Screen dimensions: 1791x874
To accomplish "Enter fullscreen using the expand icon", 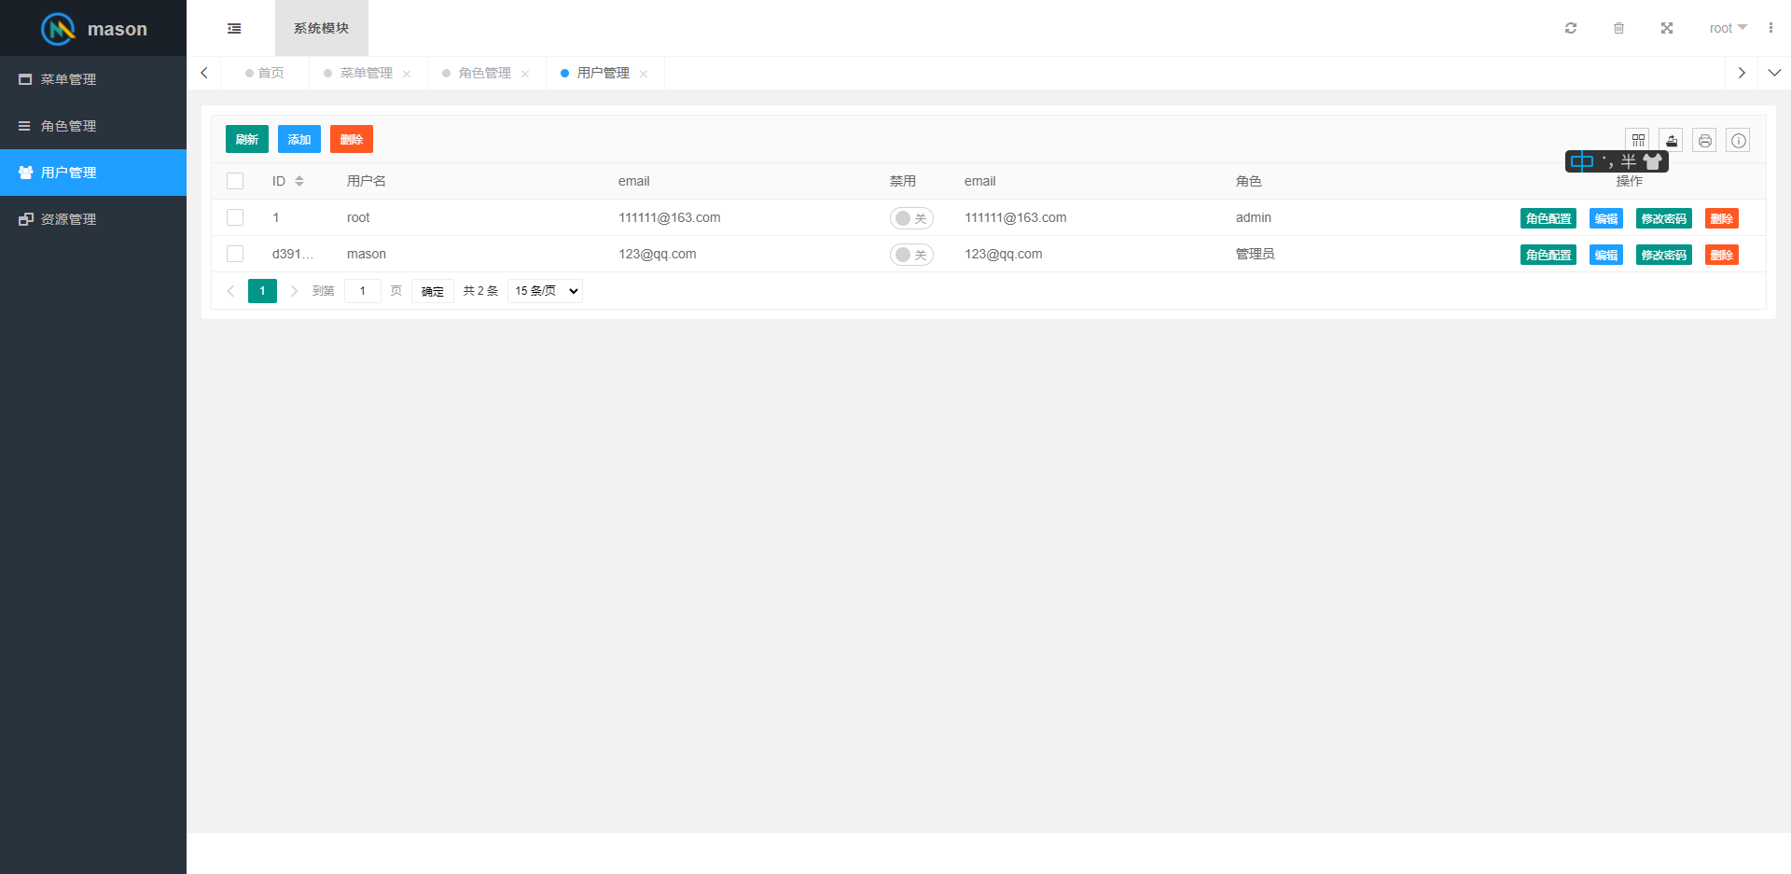I will 1667,28.
